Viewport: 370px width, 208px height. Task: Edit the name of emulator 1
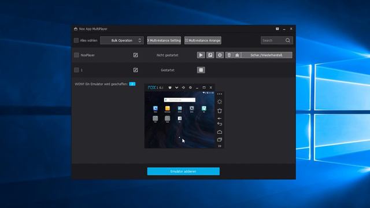point(135,70)
